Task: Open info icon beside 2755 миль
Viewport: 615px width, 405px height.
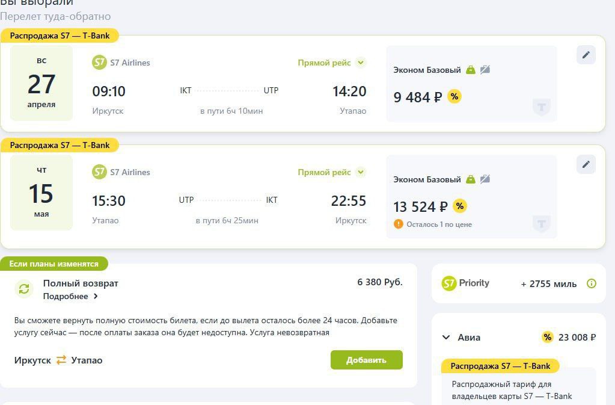Action: click(x=592, y=283)
